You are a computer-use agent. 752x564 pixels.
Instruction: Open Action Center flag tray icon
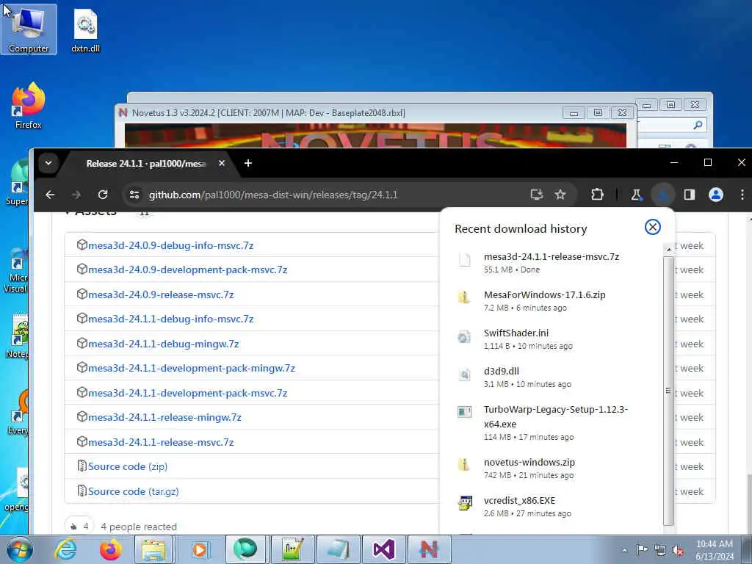pyautogui.click(x=642, y=550)
